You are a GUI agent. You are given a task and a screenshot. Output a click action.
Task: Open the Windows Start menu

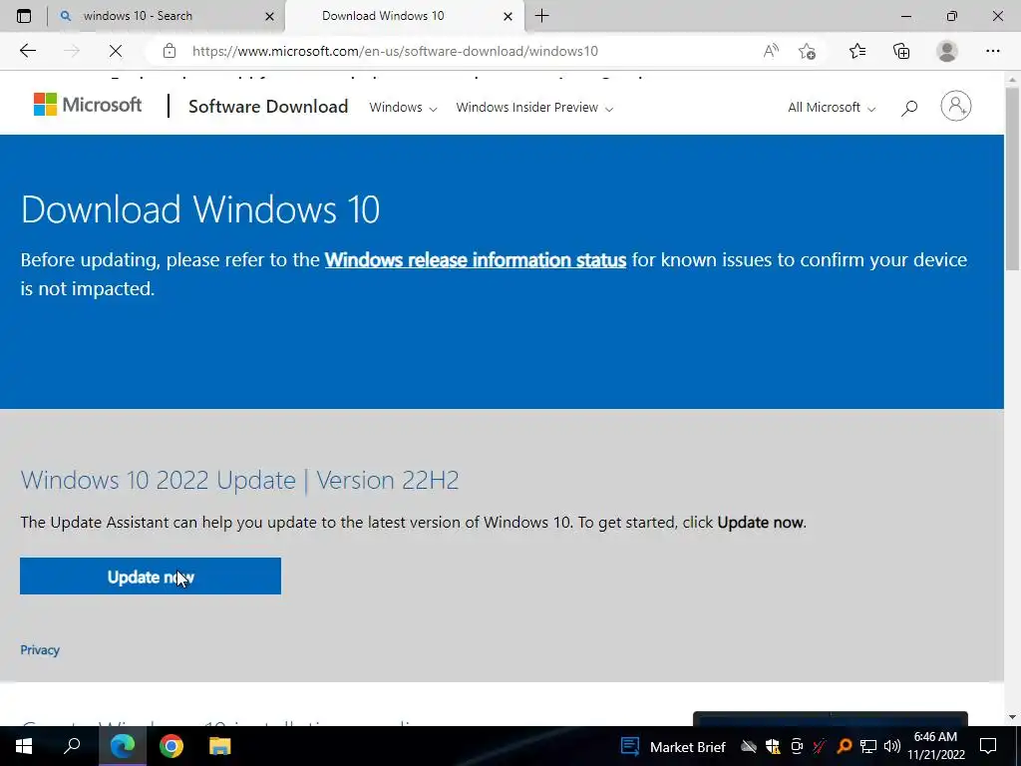tap(24, 746)
